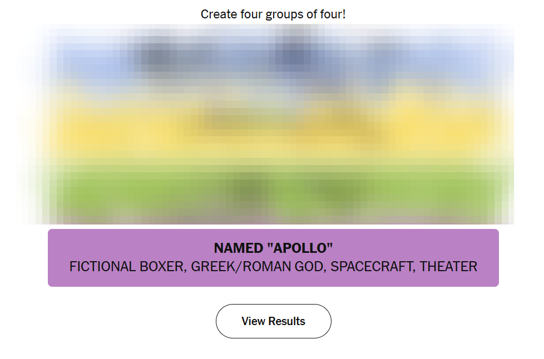Click the blurred yellow category row
Screen dimensions: 544x359
pos(273,128)
